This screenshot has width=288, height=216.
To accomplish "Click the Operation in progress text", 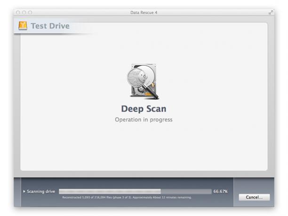I will 144,120.
